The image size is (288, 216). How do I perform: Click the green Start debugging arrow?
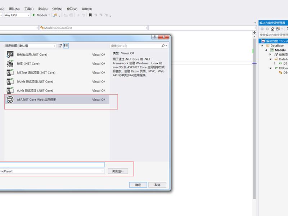[33, 15]
